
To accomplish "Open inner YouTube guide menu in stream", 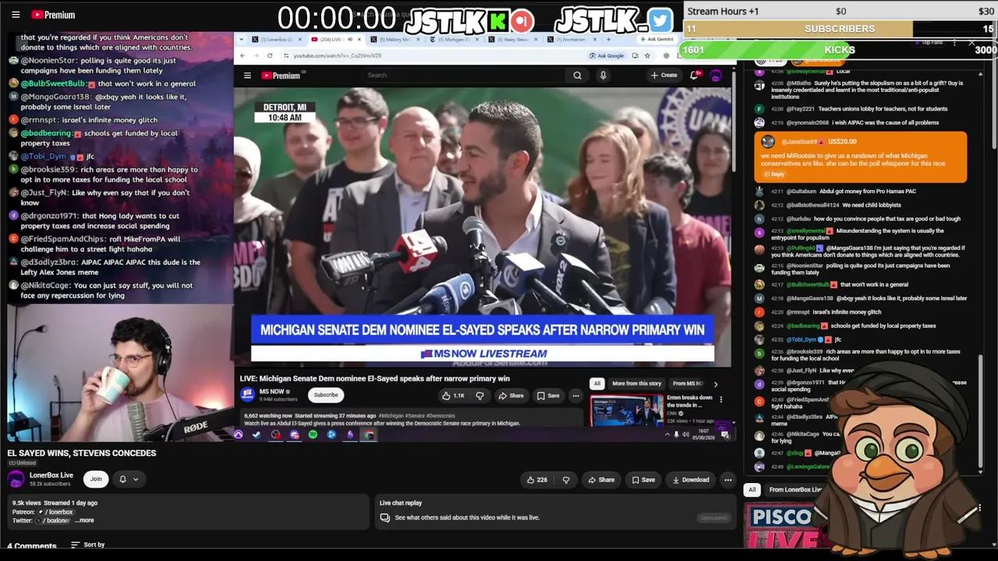I will click(247, 76).
